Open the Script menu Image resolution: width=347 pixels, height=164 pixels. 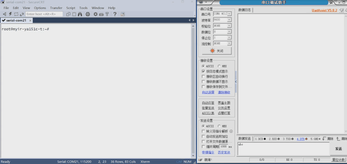point(71,8)
